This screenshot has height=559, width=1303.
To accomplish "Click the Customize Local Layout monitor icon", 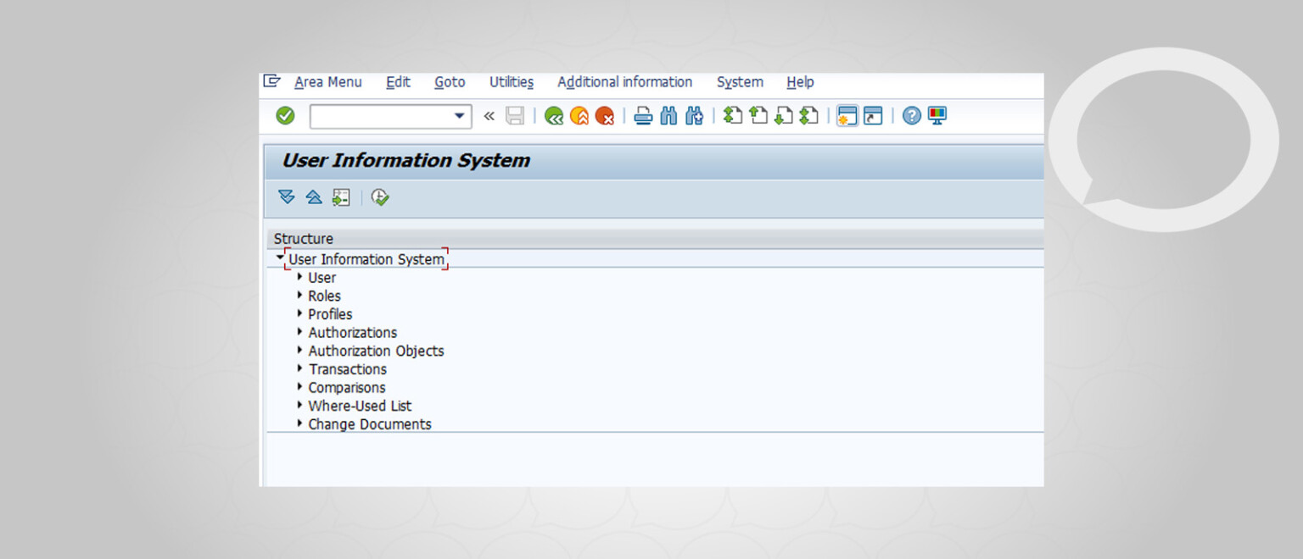I will point(937,116).
